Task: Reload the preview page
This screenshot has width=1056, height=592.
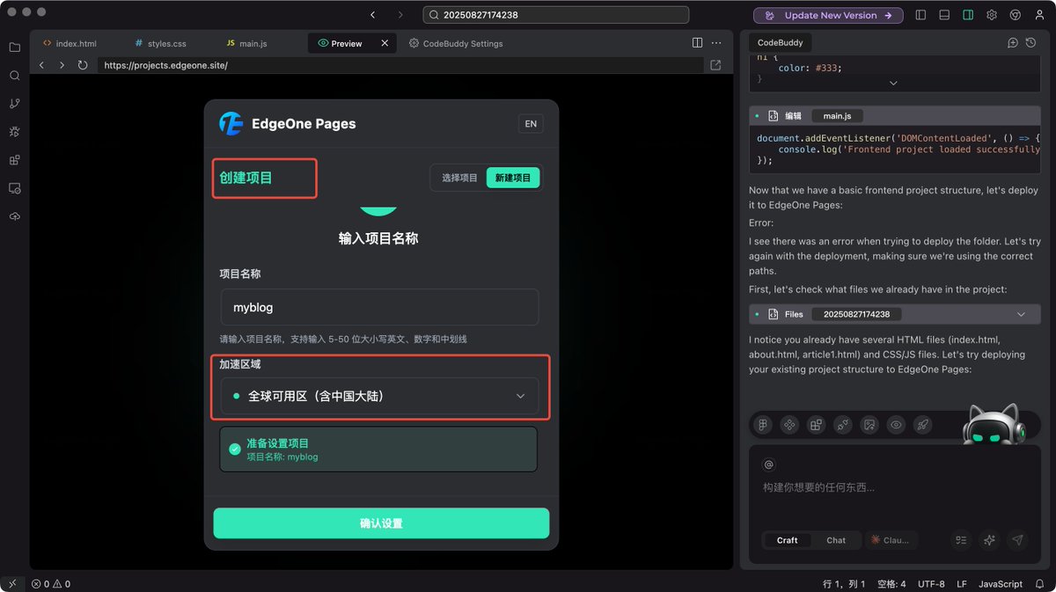Action: pos(83,65)
